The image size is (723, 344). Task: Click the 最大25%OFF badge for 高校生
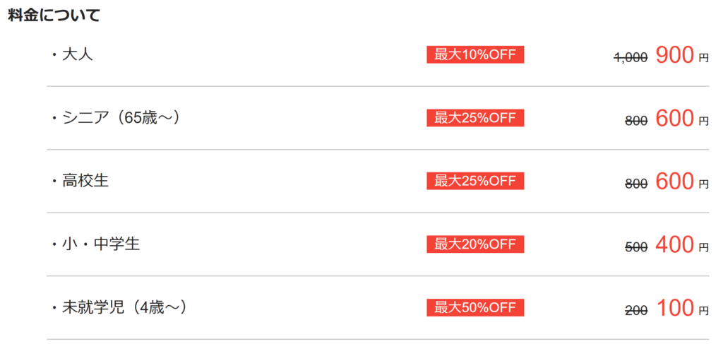475,182
